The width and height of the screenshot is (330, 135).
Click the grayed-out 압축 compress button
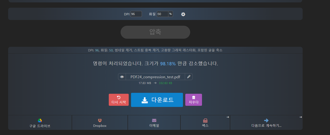click(155, 32)
